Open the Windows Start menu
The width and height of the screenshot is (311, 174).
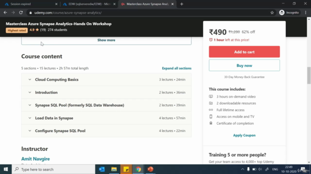coord(6,169)
